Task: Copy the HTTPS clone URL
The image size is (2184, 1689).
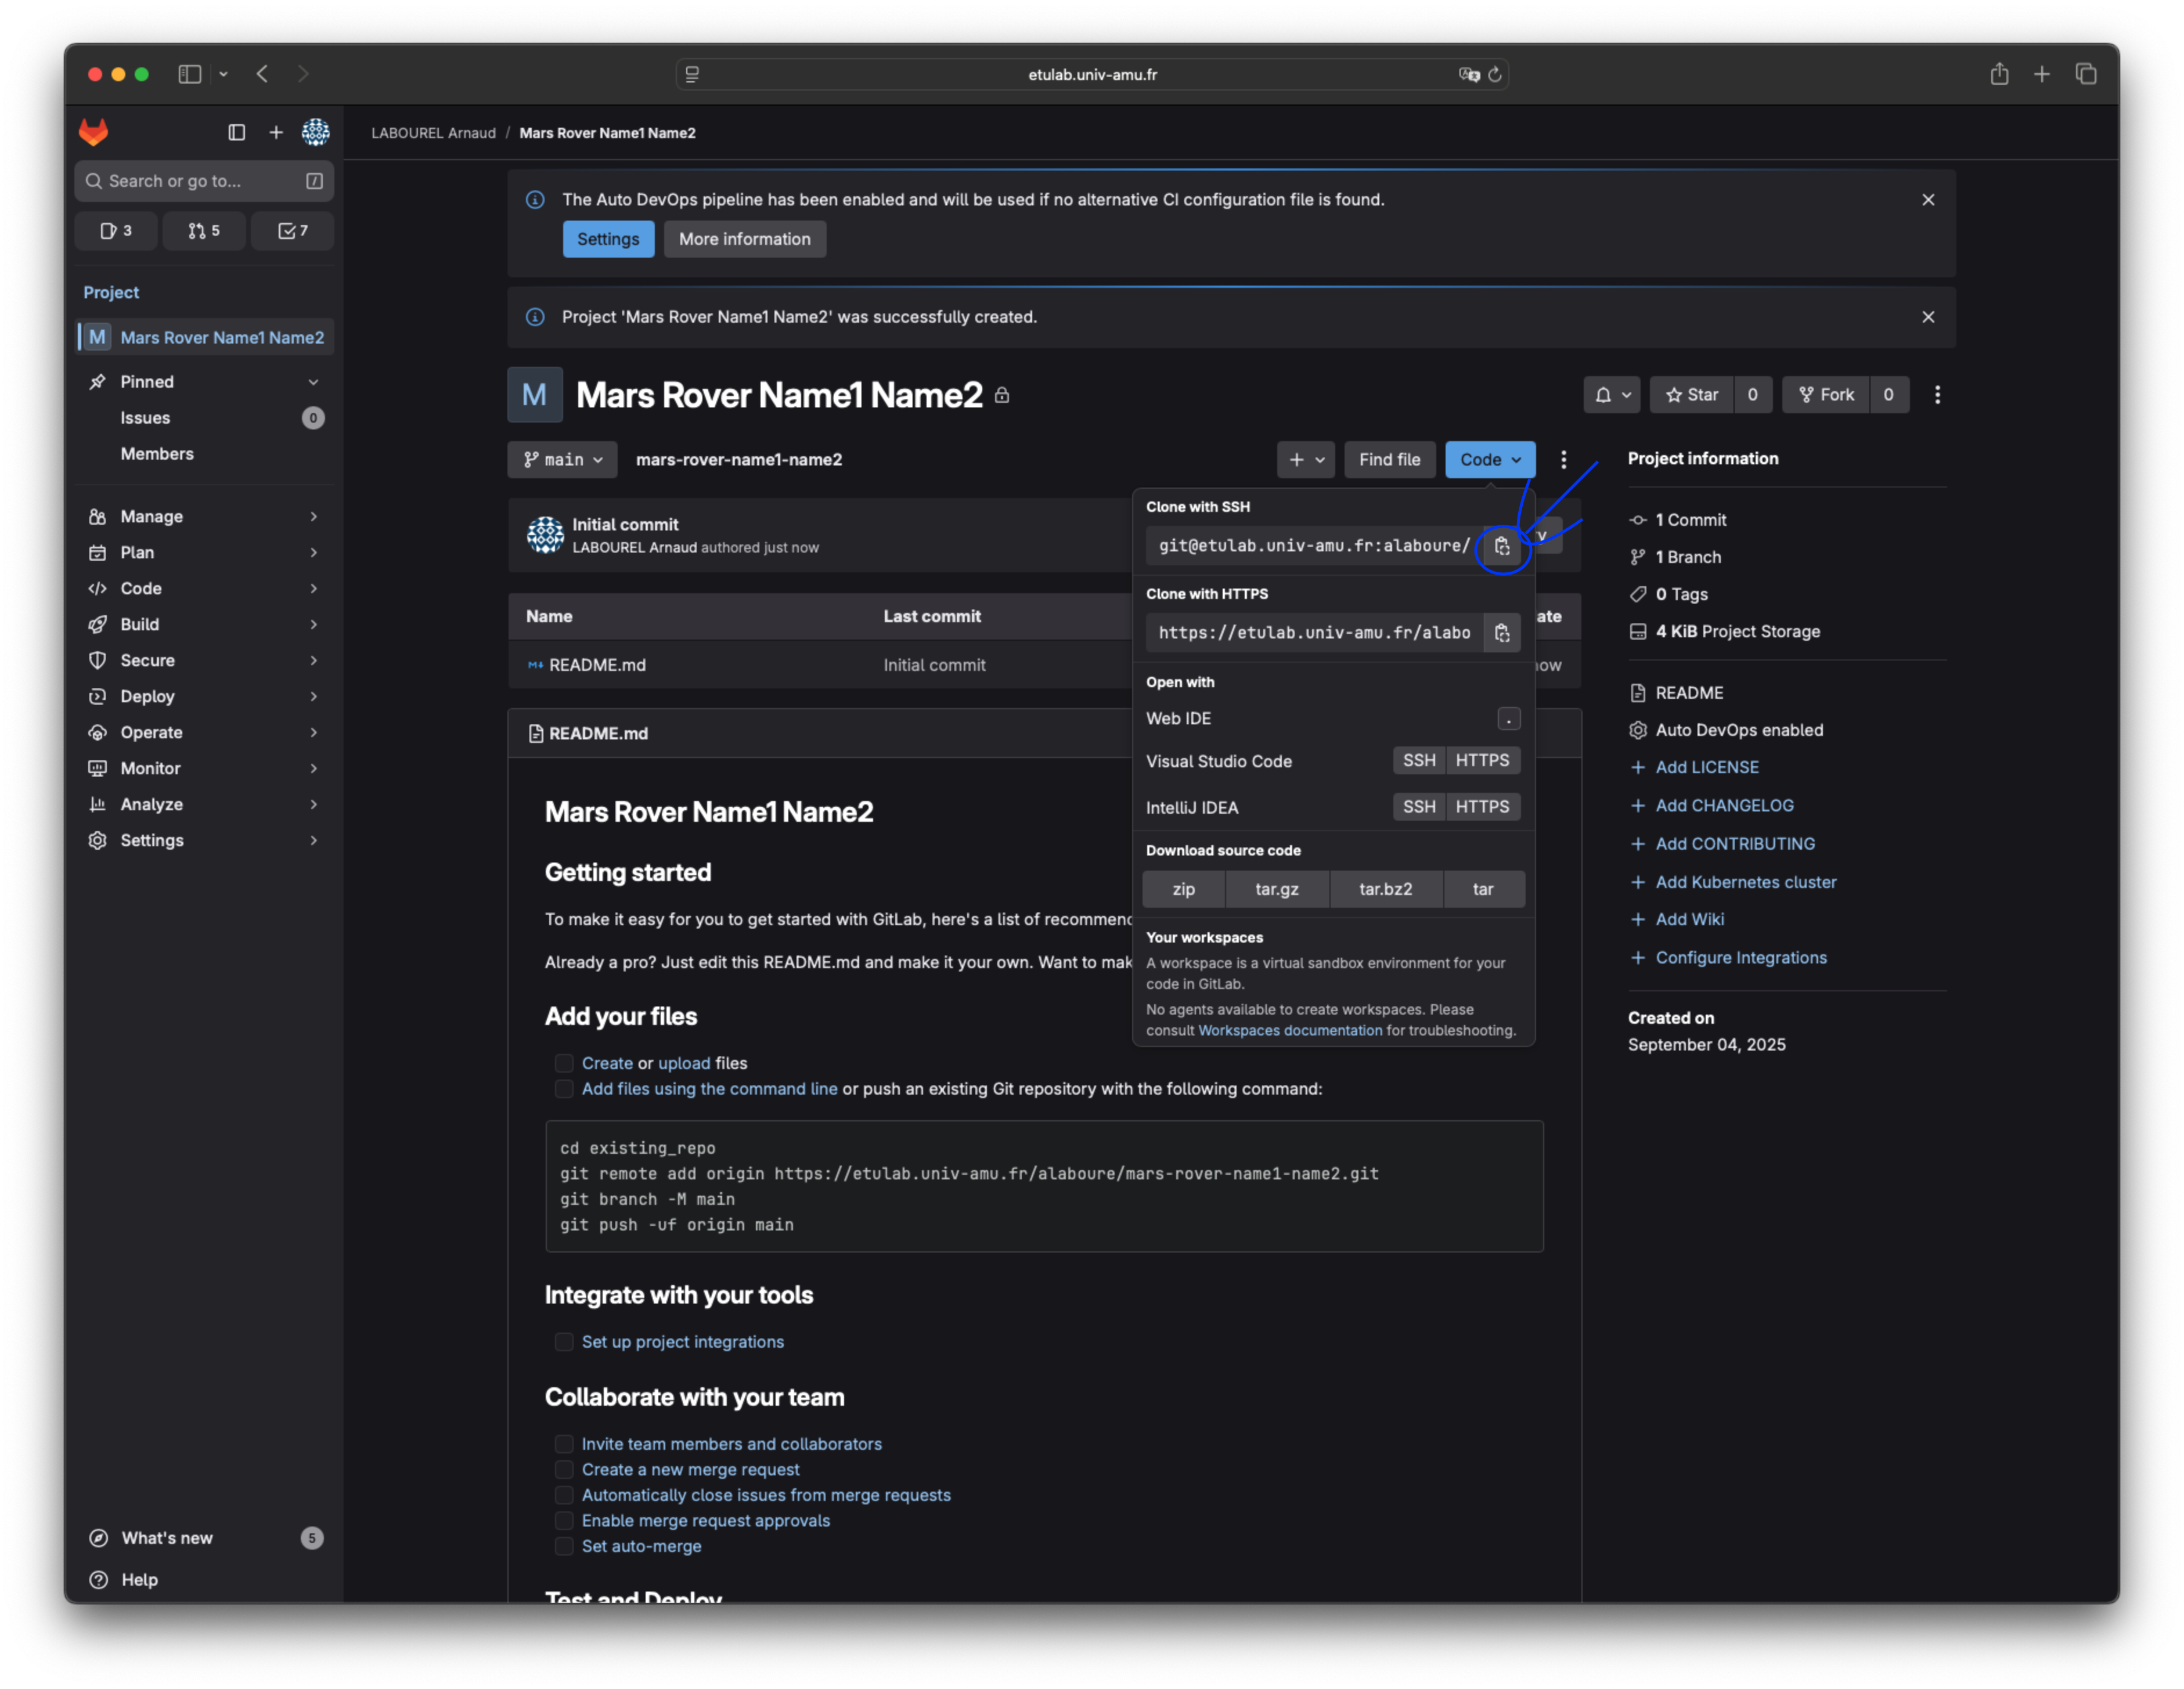Action: pyautogui.click(x=1501, y=633)
